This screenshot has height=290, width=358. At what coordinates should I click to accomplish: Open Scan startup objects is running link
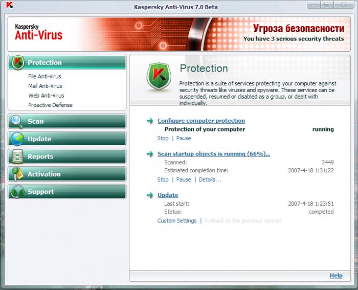(214, 153)
